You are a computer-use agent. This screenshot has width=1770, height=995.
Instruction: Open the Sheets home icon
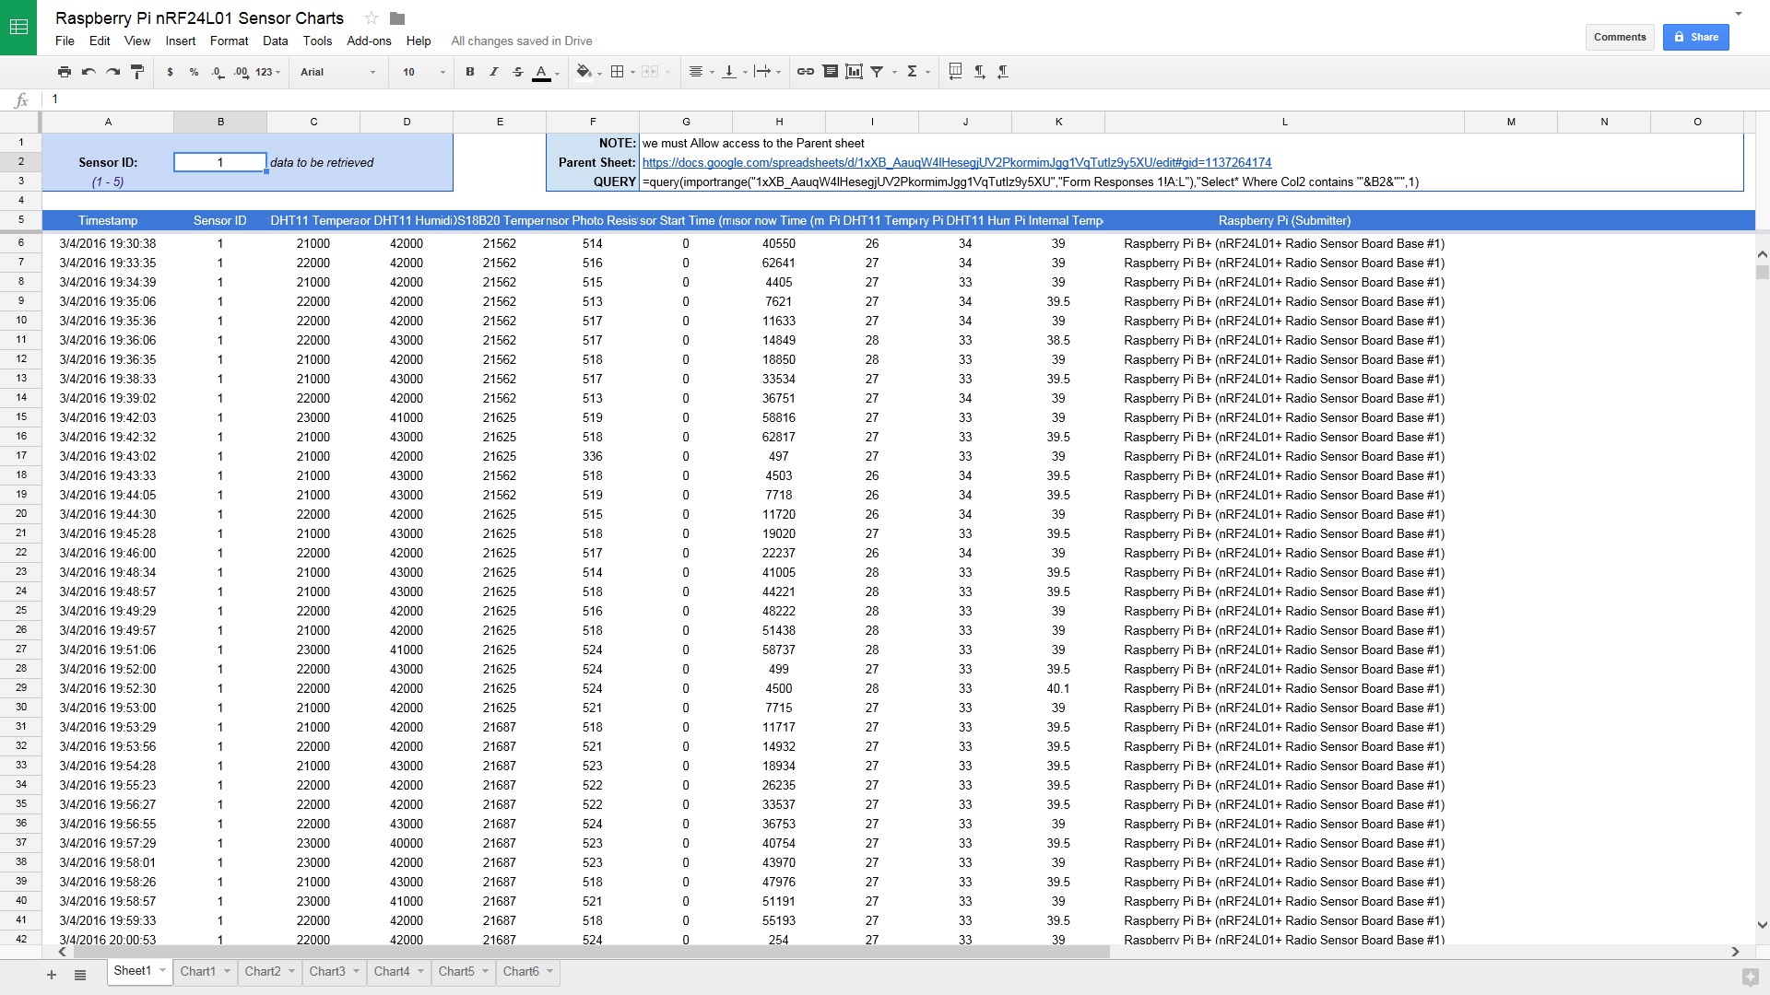[18, 28]
